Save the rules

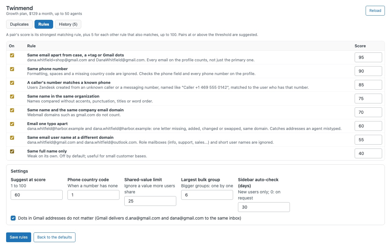(19, 237)
